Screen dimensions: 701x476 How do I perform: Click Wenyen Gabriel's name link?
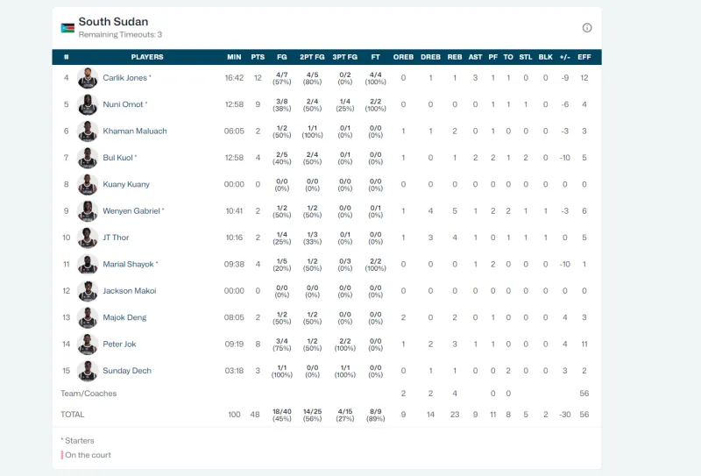[131, 211]
